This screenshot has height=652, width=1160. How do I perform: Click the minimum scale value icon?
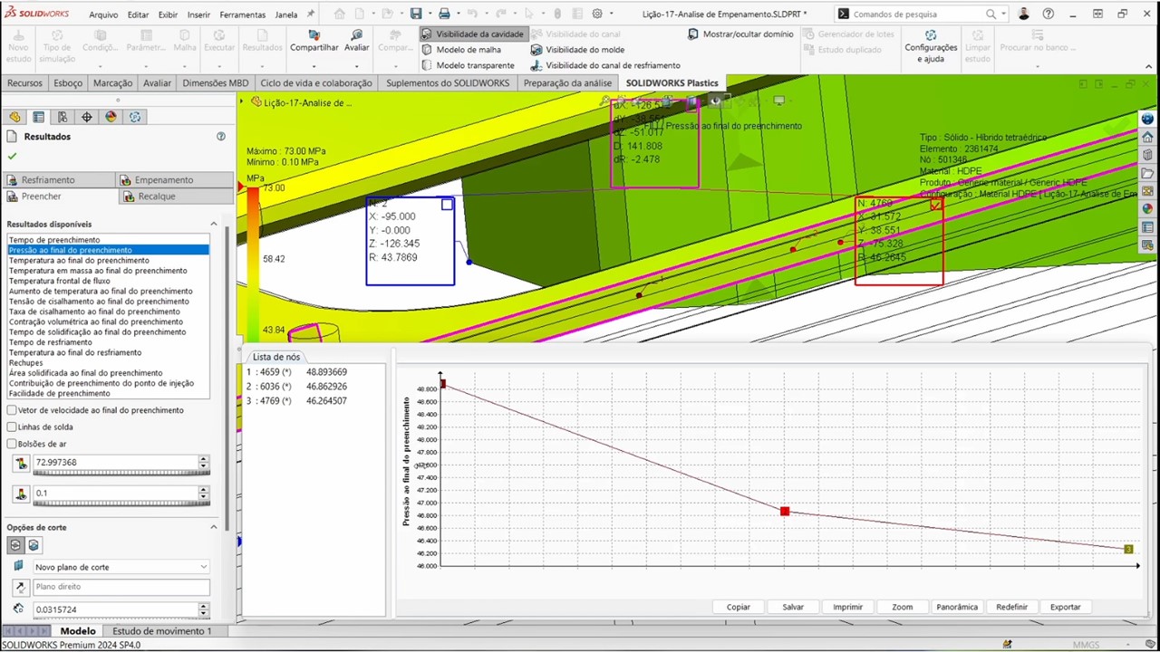[22, 494]
